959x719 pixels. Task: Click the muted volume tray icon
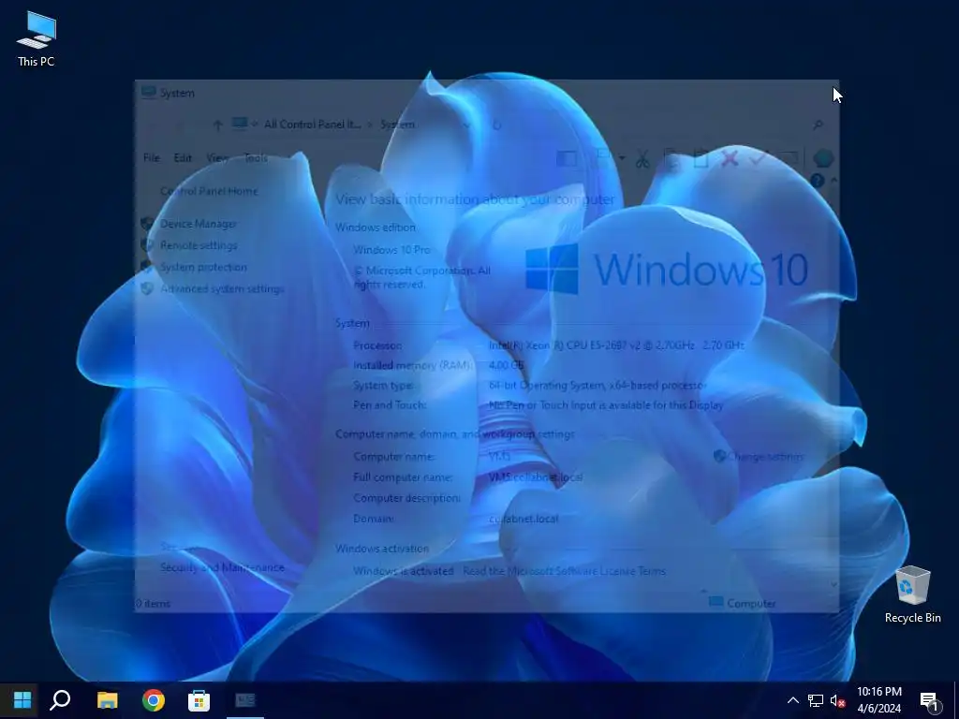(x=838, y=700)
